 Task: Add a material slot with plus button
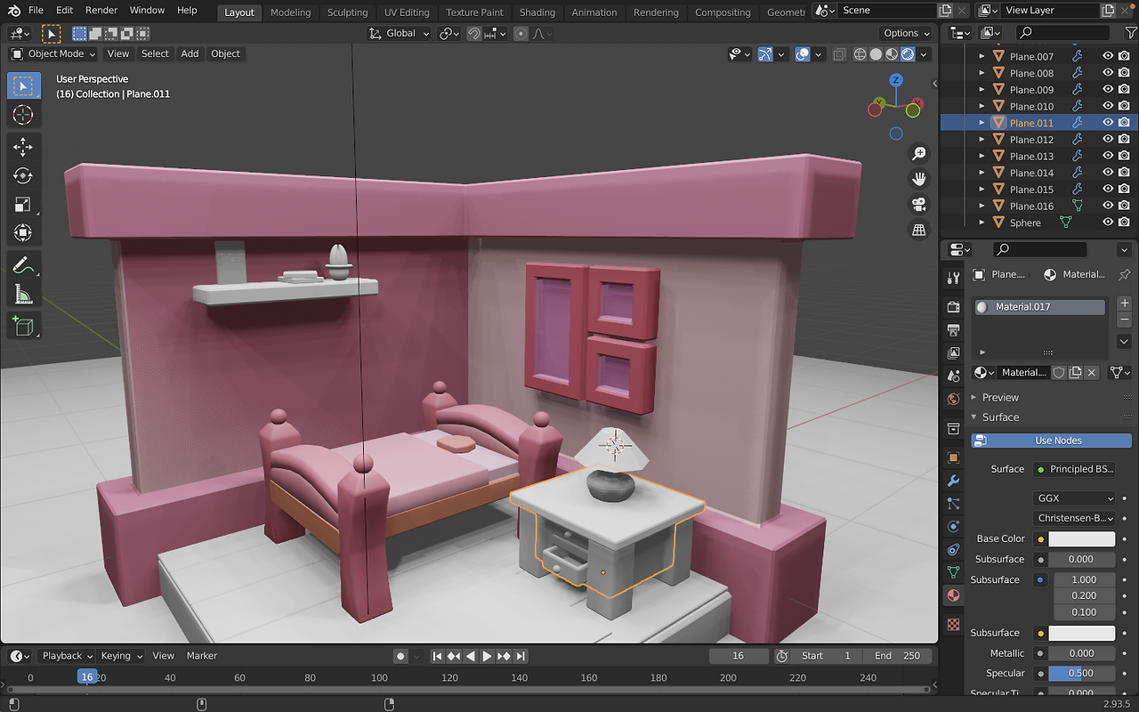coord(1124,303)
